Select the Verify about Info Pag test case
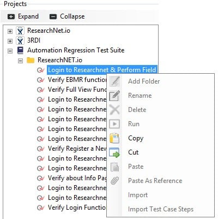 coord(77,178)
